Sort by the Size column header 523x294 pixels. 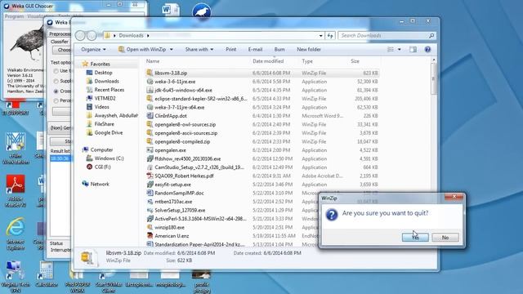[x=355, y=61]
